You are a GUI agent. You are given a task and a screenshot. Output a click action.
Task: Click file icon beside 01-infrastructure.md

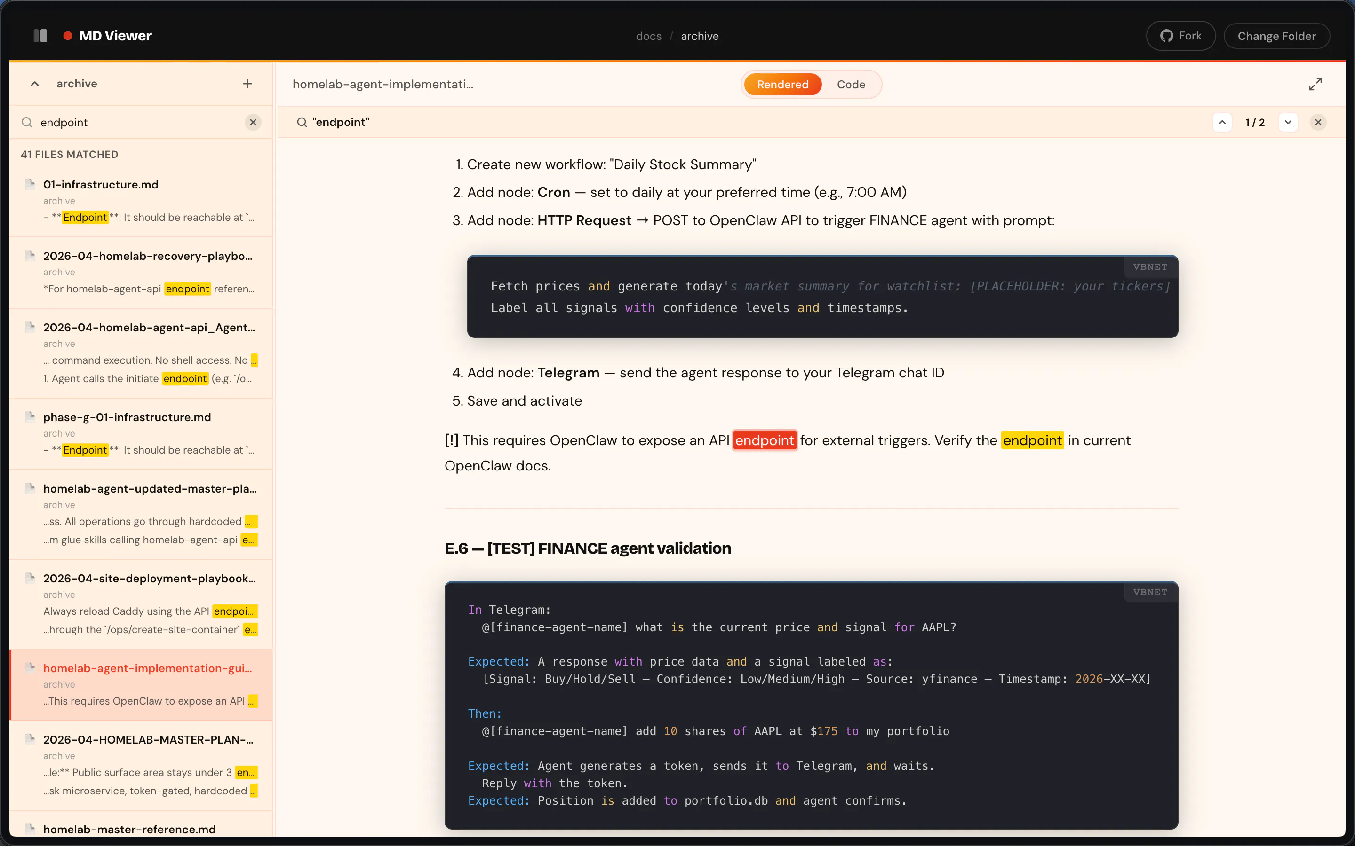point(30,184)
